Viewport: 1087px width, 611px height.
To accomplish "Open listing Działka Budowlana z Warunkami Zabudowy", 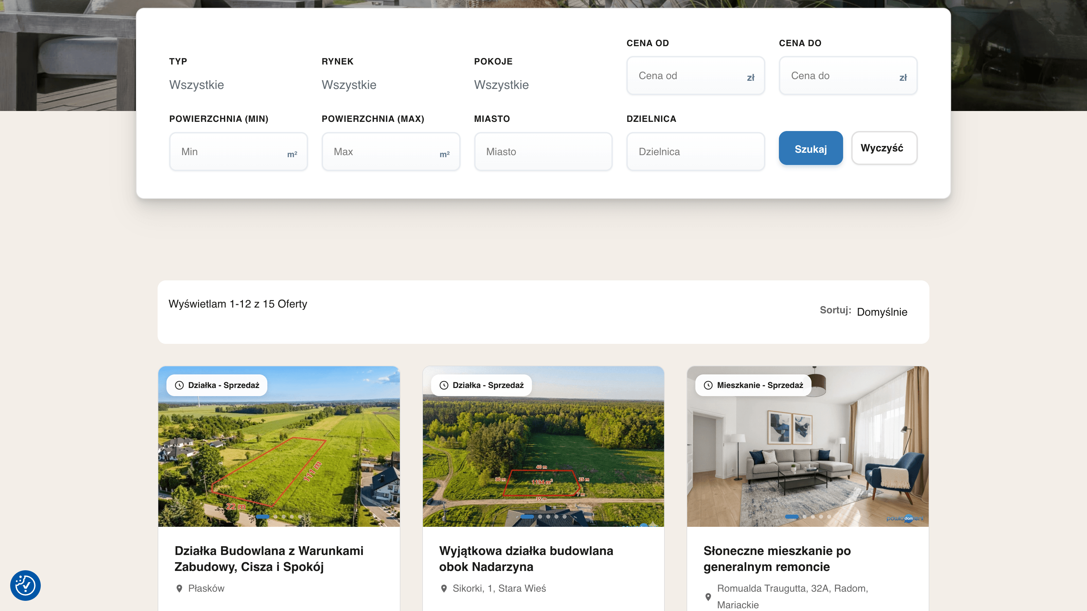I will (269, 559).
